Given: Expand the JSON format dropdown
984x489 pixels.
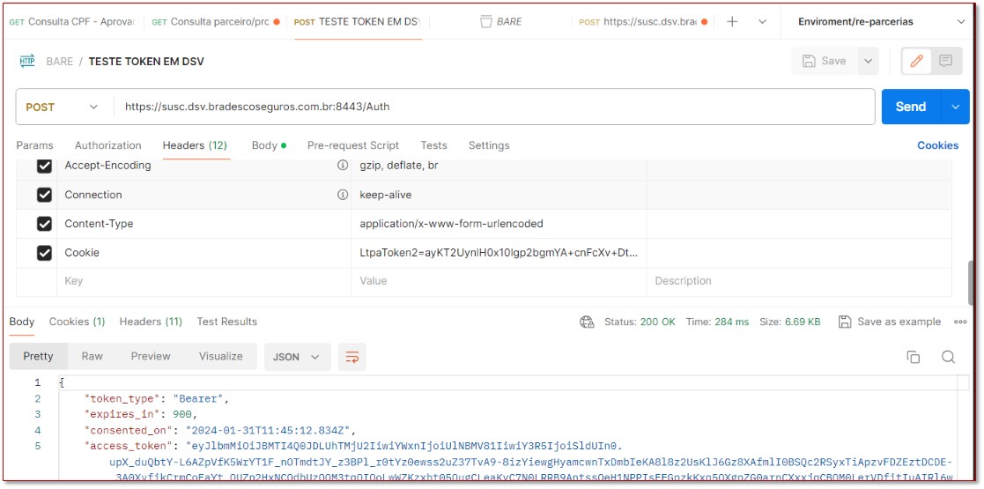Looking at the screenshot, I should [297, 357].
